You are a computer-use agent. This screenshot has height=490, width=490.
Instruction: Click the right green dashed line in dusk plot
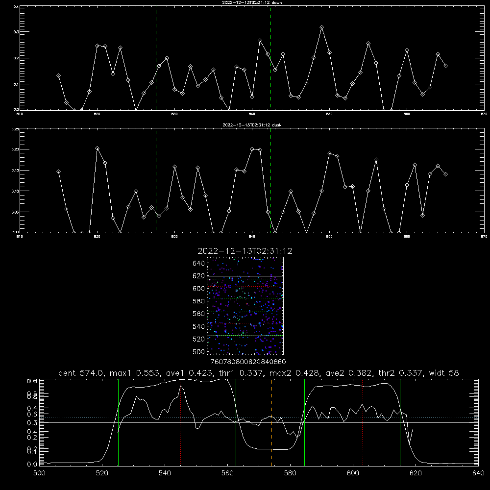click(270, 180)
